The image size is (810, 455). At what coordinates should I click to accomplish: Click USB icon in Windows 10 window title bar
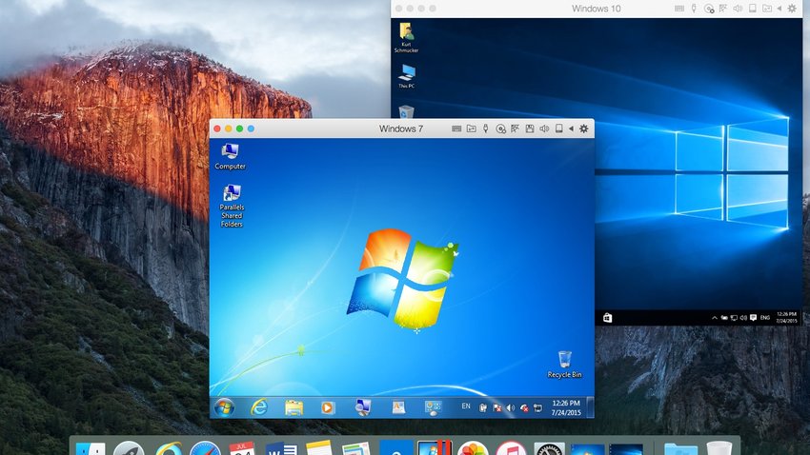(x=694, y=9)
